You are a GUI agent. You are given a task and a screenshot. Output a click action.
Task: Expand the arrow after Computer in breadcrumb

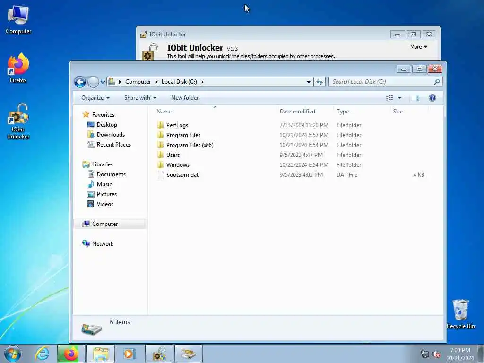click(156, 82)
